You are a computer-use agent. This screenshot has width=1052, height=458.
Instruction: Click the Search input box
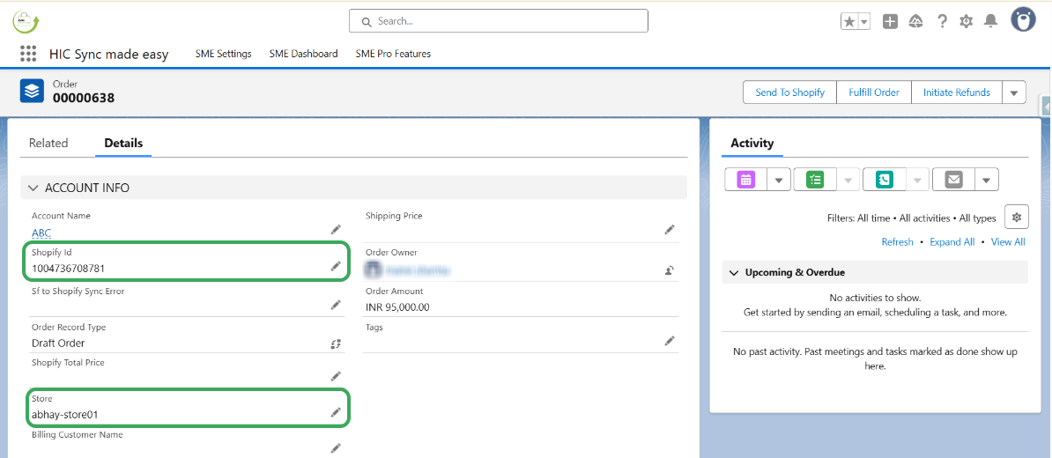tap(499, 21)
